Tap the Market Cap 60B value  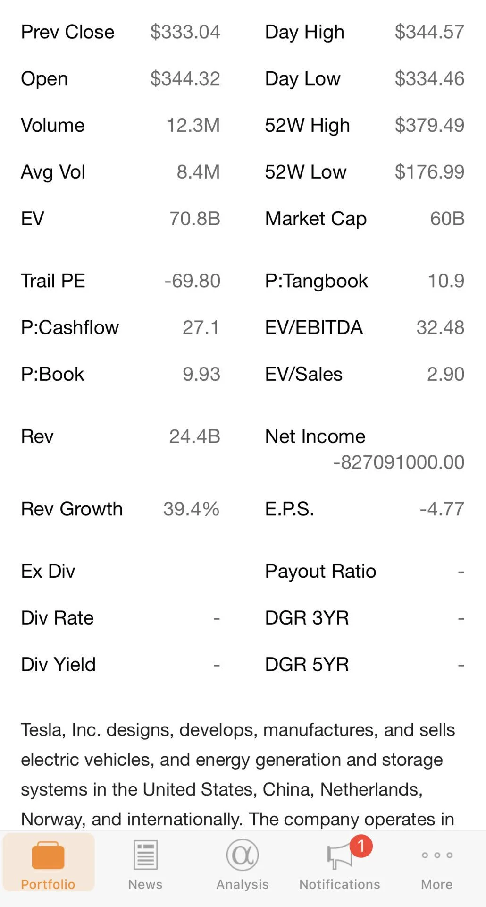[447, 219]
